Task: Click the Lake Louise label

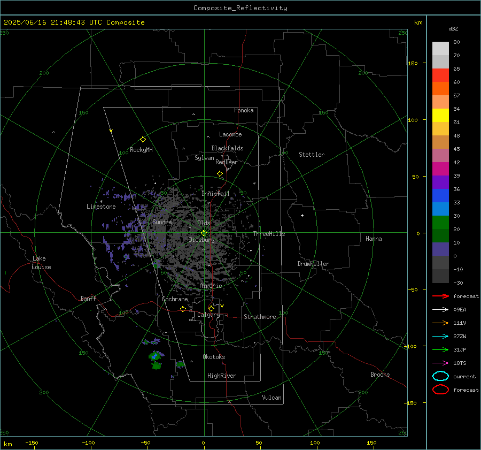Action: pos(41,263)
